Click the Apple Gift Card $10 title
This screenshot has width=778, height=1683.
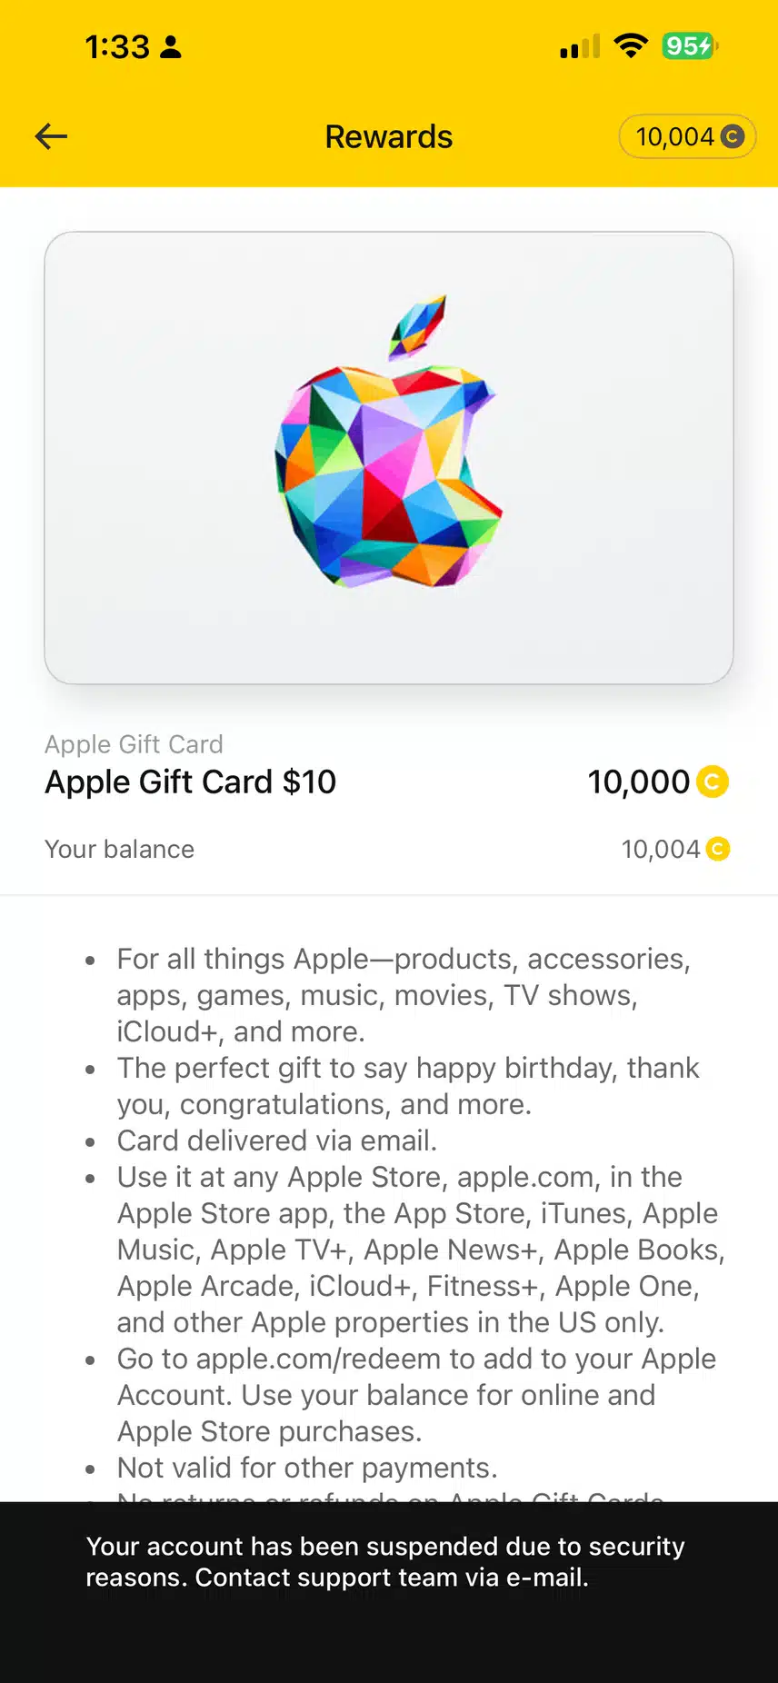[x=191, y=782]
